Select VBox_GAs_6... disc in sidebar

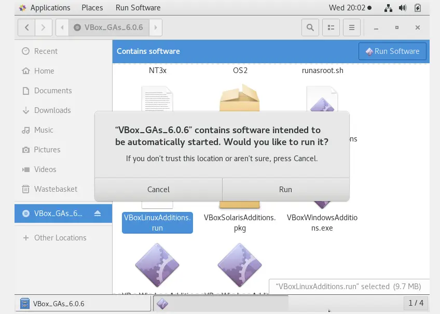point(63,213)
